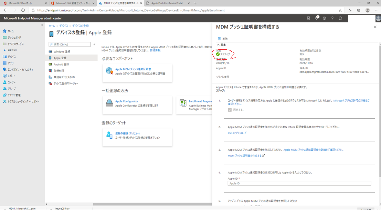The width and height of the screenshot is (381, 210).
Task: Open the Home item in left sidebar
Action: 9,31
